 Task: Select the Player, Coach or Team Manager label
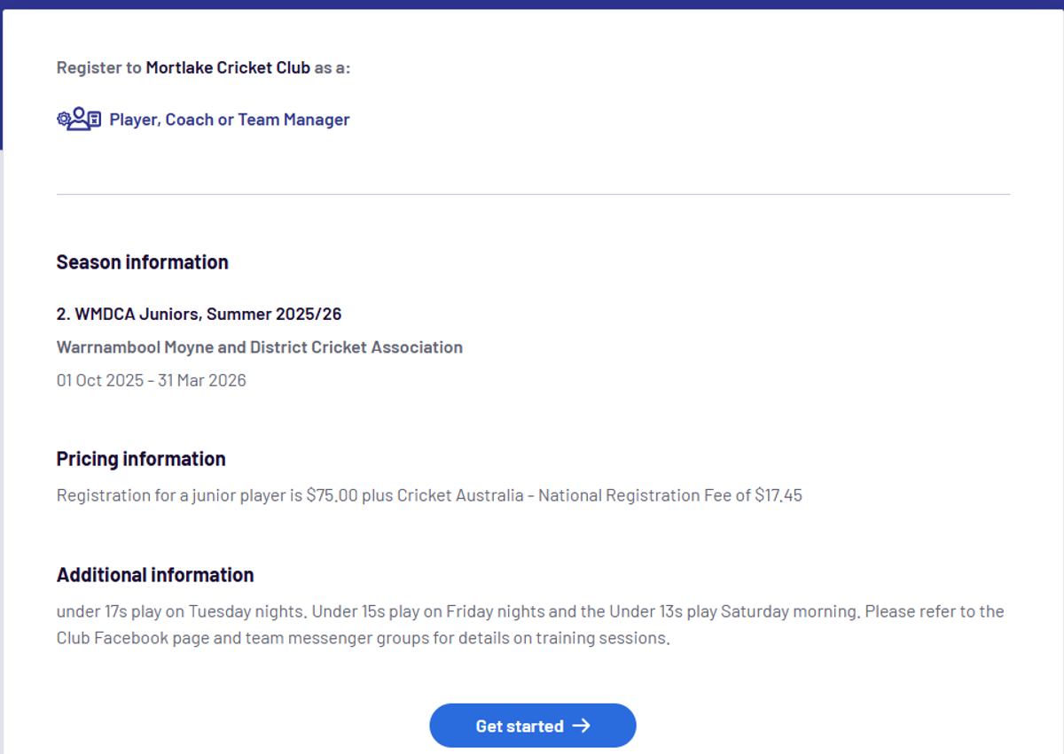tap(230, 120)
